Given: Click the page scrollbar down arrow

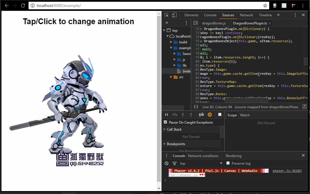Looking at the screenshot, I should (159, 188).
